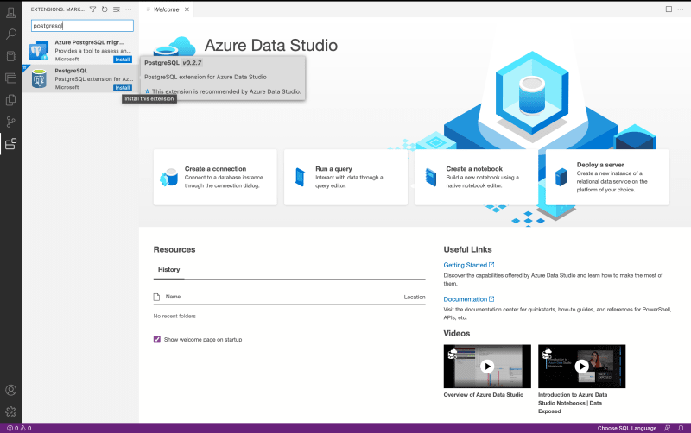Open the Source Control view
Viewport: 691px width, 433px height.
[11, 122]
